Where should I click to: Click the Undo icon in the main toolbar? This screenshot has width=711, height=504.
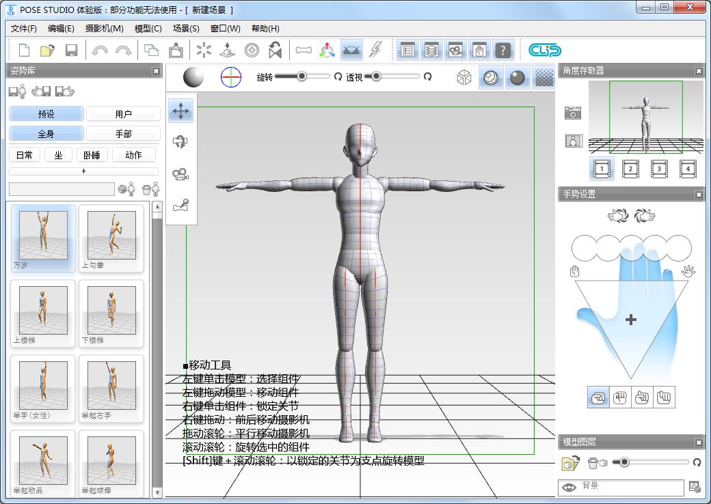click(101, 49)
